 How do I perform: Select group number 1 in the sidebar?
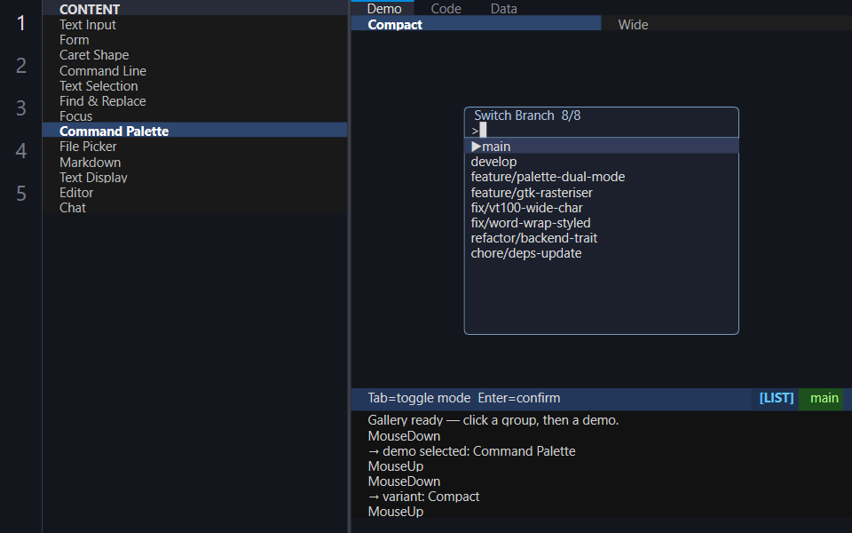pyautogui.click(x=21, y=23)
